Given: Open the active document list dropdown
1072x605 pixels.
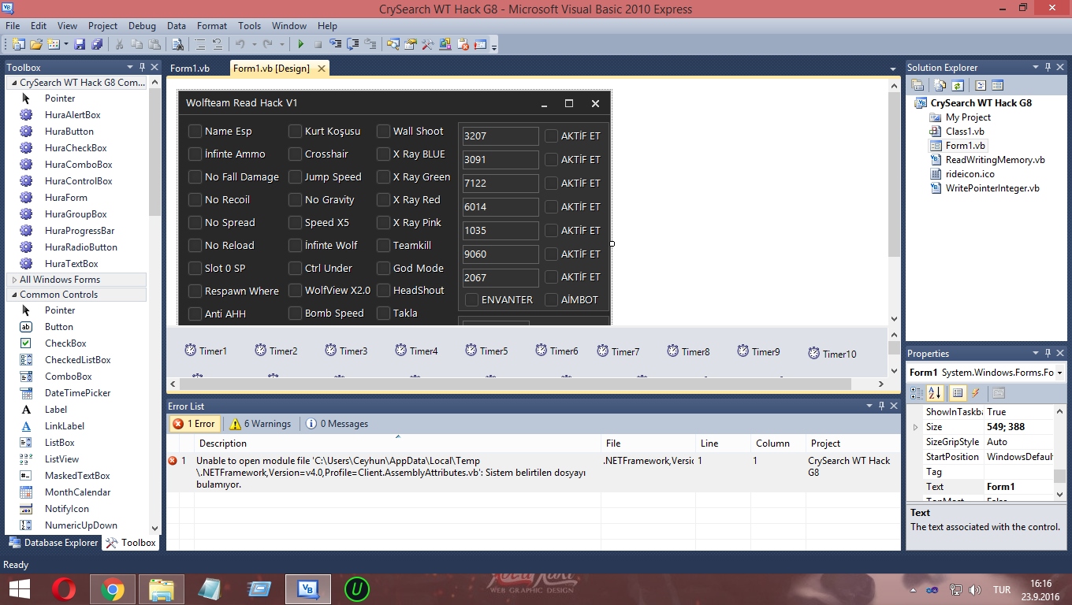Looking at the screenshot, I should [x=892, y=69].
